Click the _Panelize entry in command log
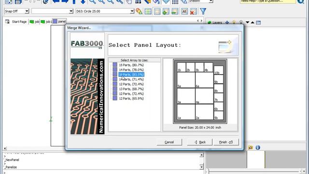This screenshot has height=174, width=309. (11, 167)
